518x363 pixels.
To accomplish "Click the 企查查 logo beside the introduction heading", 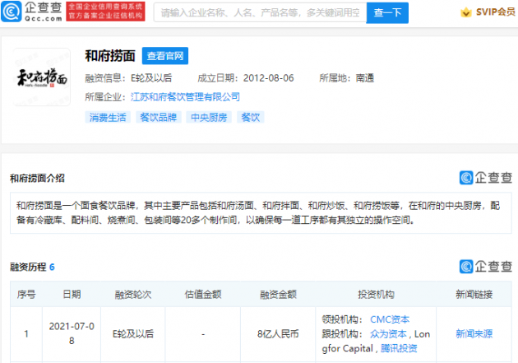I will 486,178.
